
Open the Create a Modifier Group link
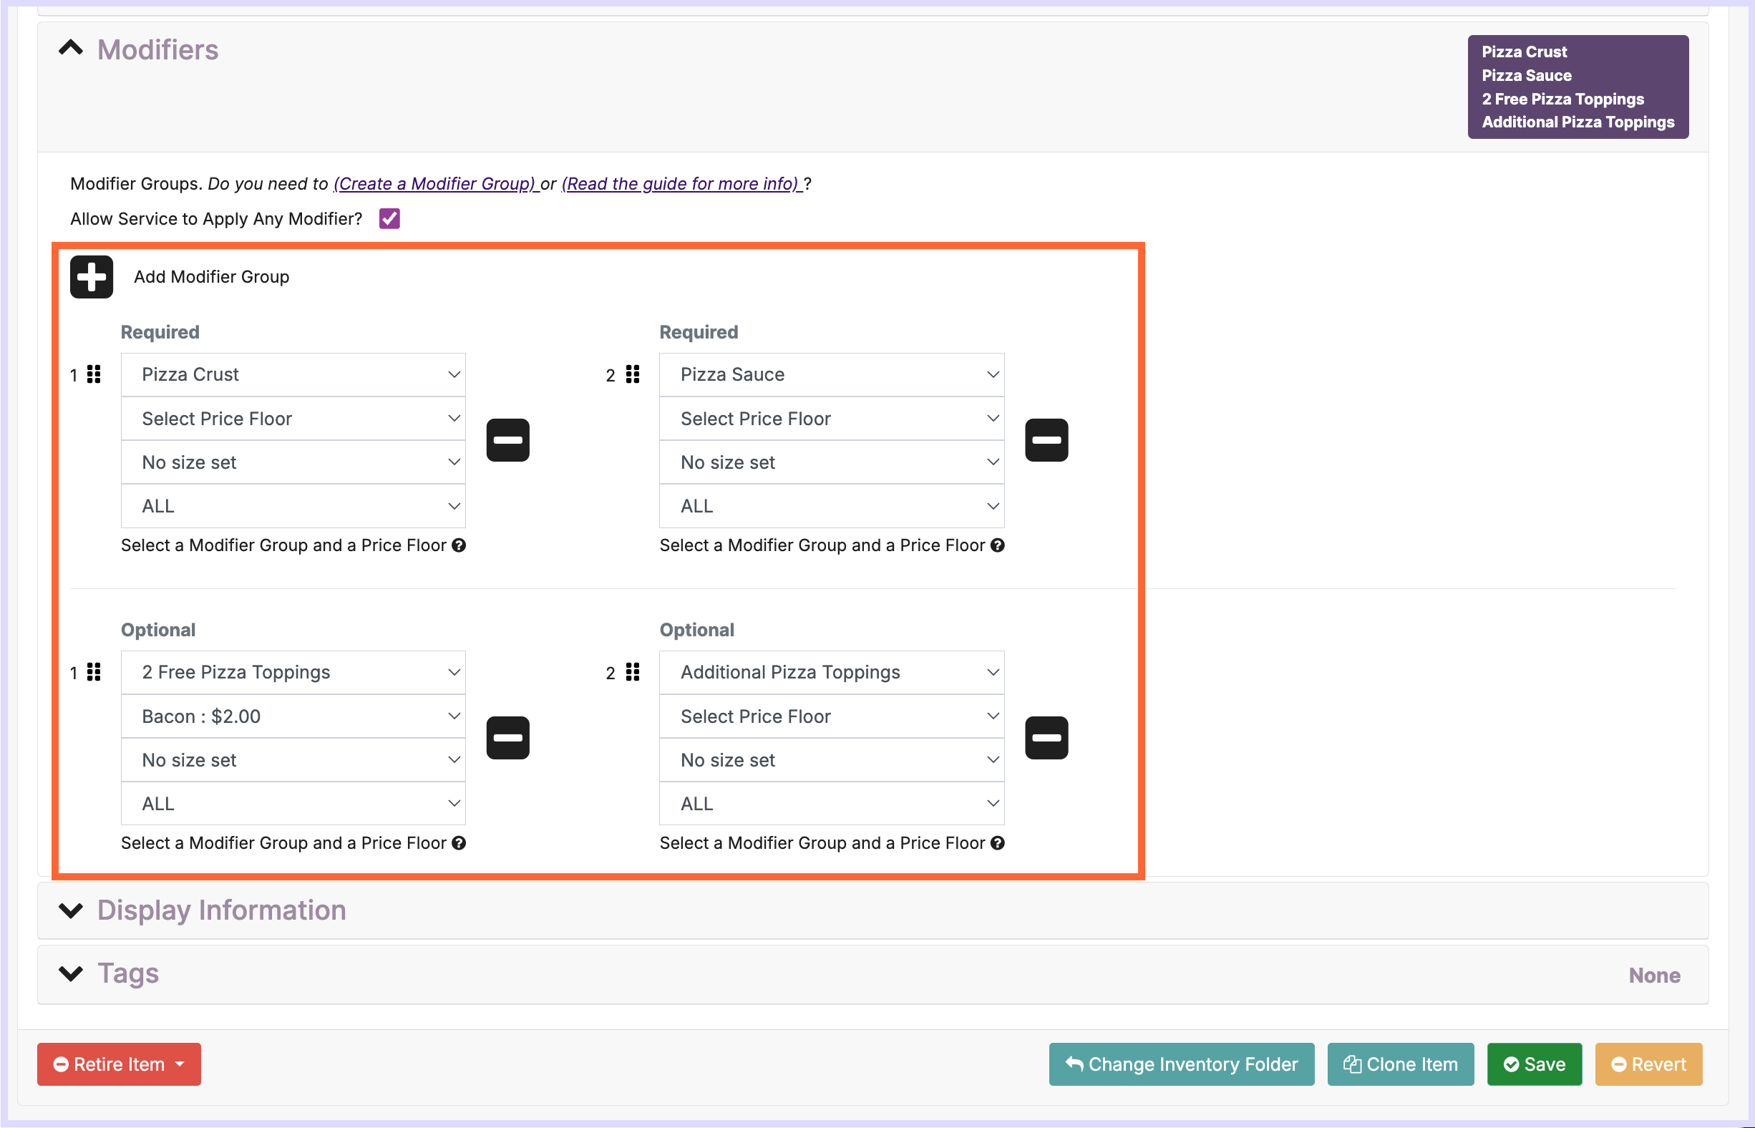[437, 184]
